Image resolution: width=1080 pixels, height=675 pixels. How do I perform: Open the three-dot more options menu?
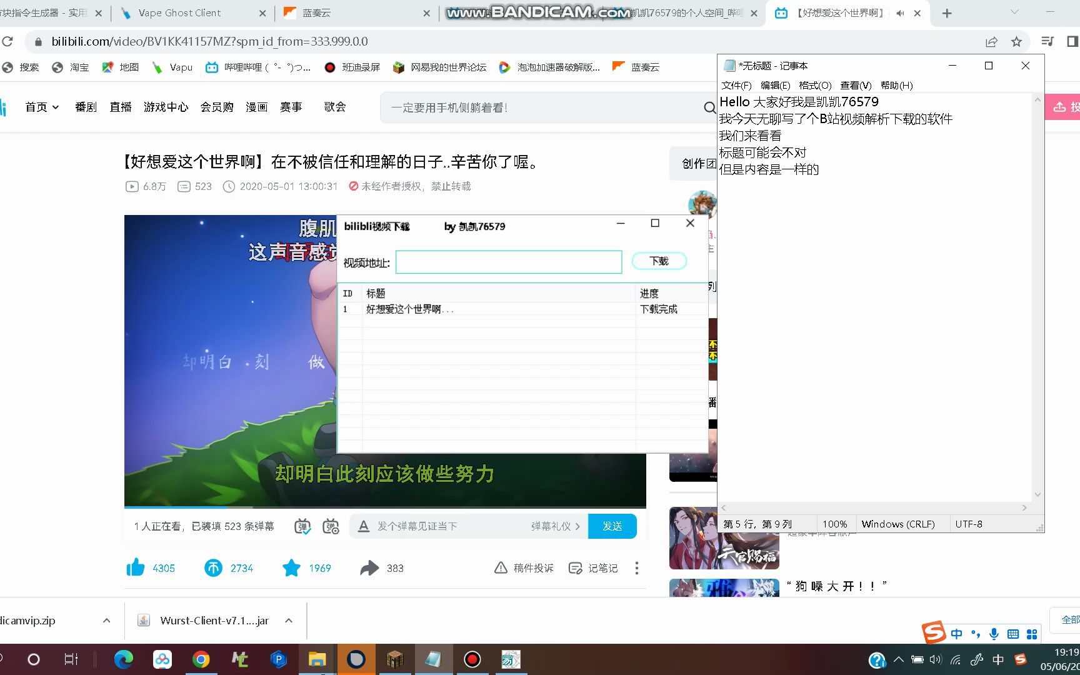point(636,568)
